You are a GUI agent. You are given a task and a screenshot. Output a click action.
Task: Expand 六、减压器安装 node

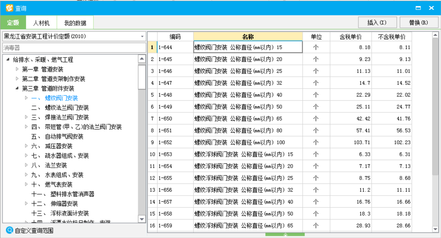[x=26, y=146]
